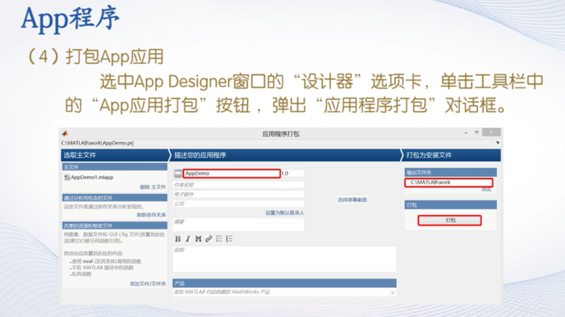Click the bulleted list icon

pyautogui.click(x=219, y=239)
